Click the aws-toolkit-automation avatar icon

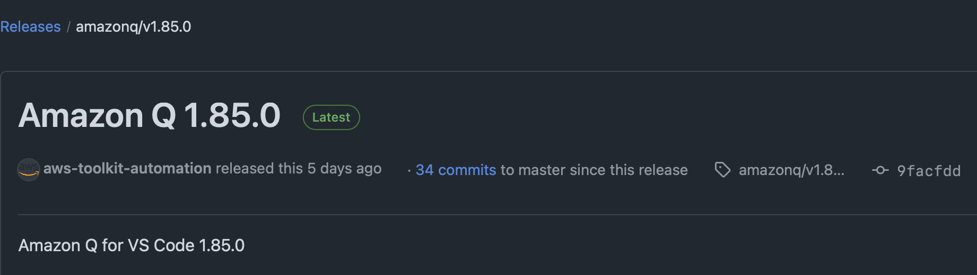click(x=29, y=170)
